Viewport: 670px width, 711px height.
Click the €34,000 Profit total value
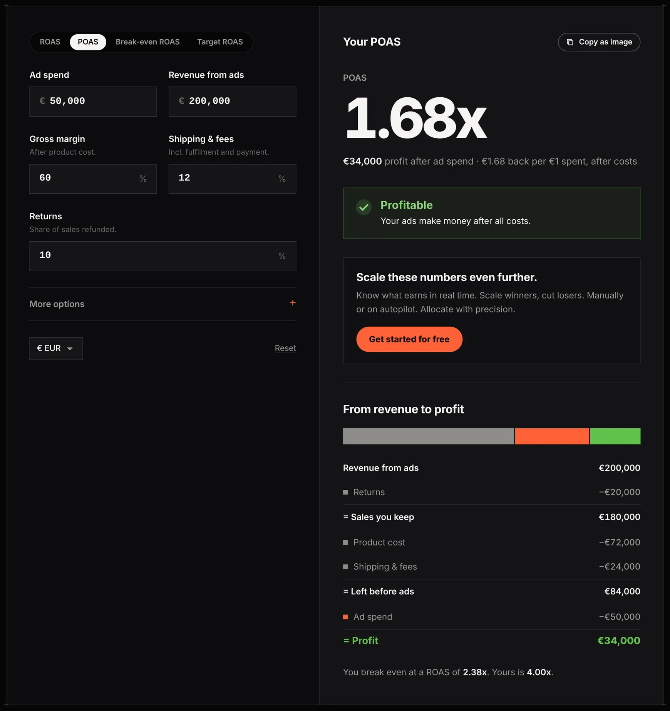619,641
